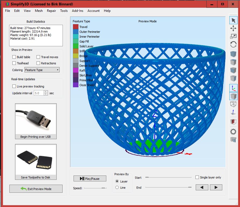
Task: Minimize the Simplify3D window
Action: tap(212, 4)
